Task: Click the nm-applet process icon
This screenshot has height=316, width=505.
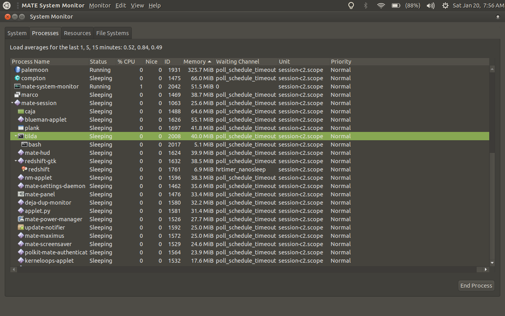Action: coord(21,178)
